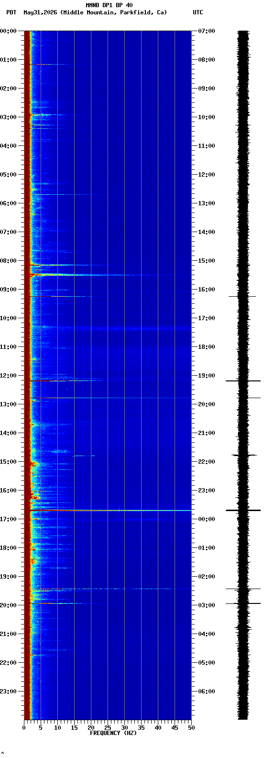The height and width of the screenshot is (758, 264).
Task: Click UTC axis label "06:00"
Action: pyautogui.click(x=207, y=691)
